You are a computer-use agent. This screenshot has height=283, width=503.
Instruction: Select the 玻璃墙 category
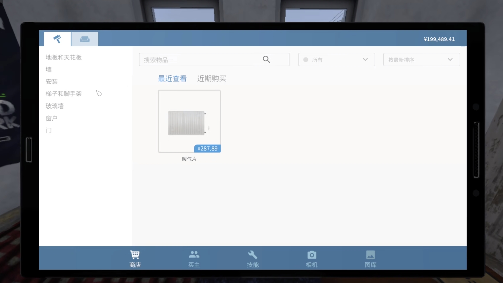click(x=55, y=106)
